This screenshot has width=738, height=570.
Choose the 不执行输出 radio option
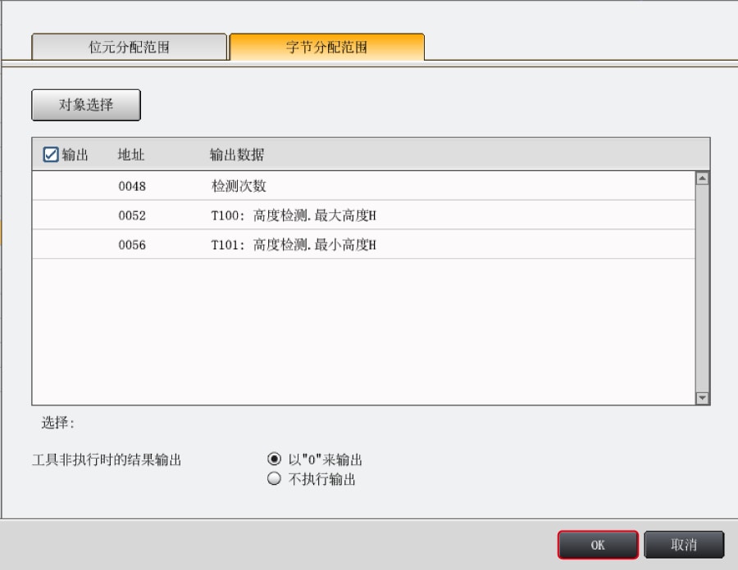pyautogui.click(x=275, y=480)
